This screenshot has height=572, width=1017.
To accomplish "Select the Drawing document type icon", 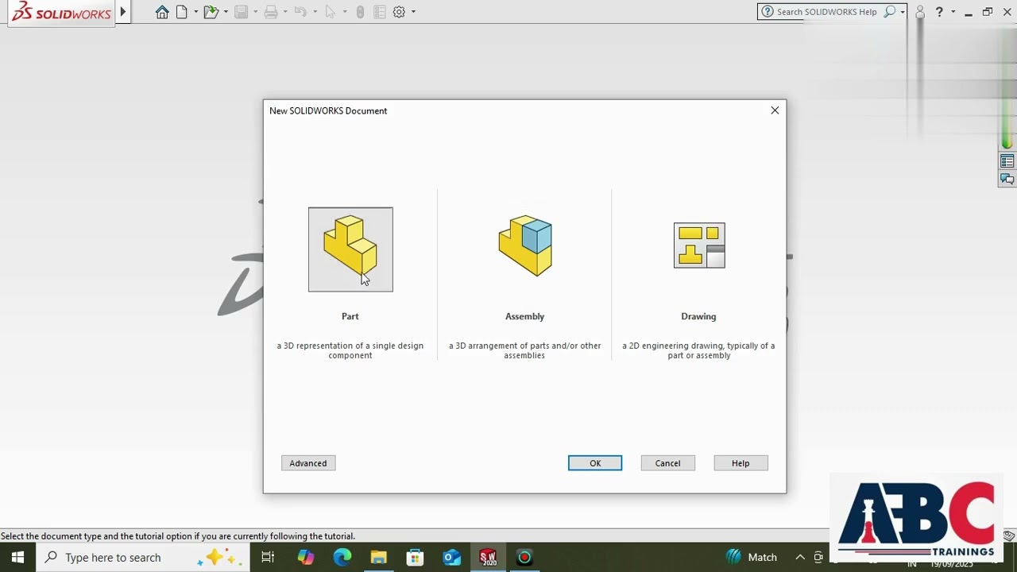I will [699, 245].
